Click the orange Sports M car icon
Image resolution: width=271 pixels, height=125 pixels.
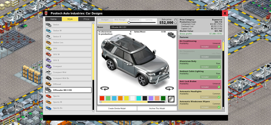coord(48,102)
